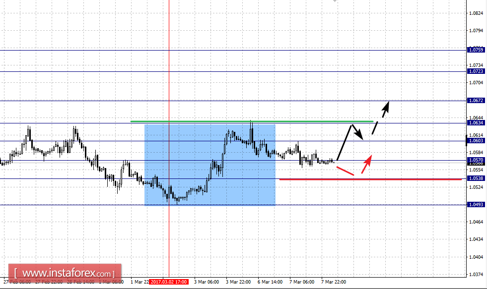Image resolution: width=487 pixels, height=289 pixels.
Task: Click the 1.0554 value on the price axis
Action: tap(476, 170)
